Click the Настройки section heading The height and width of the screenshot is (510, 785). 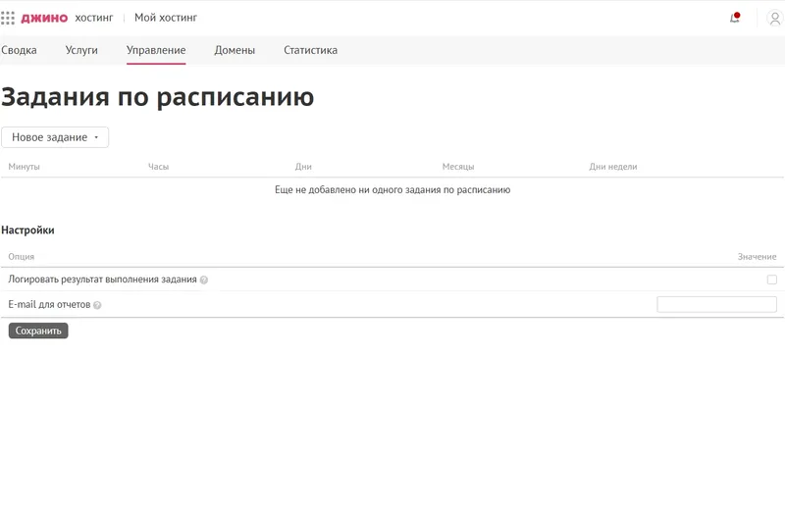27,230
